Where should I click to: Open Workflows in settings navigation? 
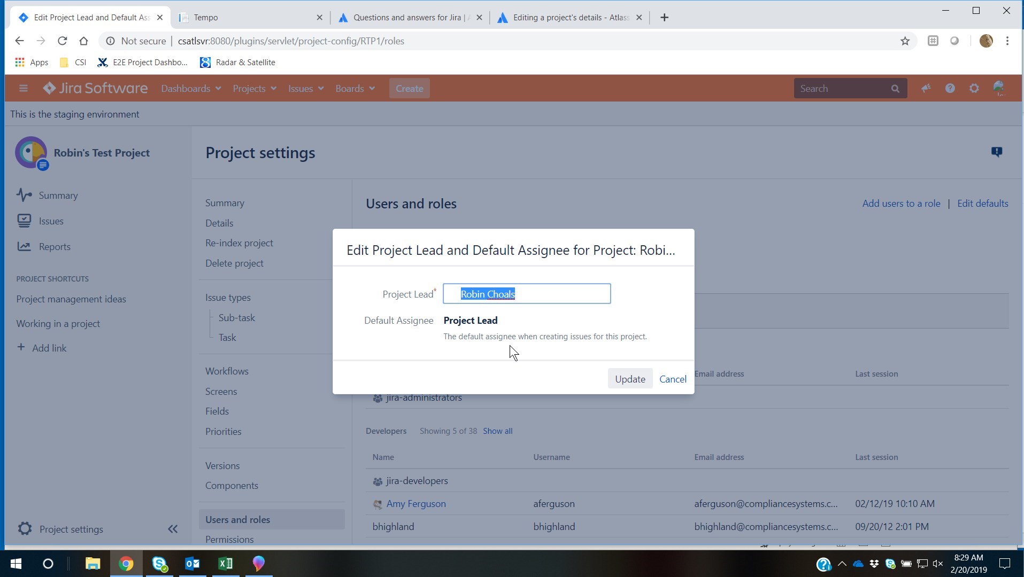point(227,371)
